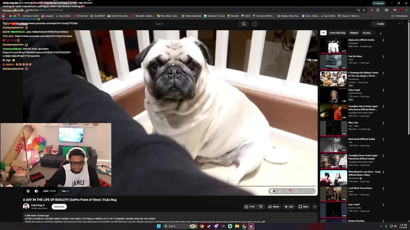Image resolution: width=410 pixels, height=230 pixels.
Task: Select the For you filter chip
Action: pos(366,33)
